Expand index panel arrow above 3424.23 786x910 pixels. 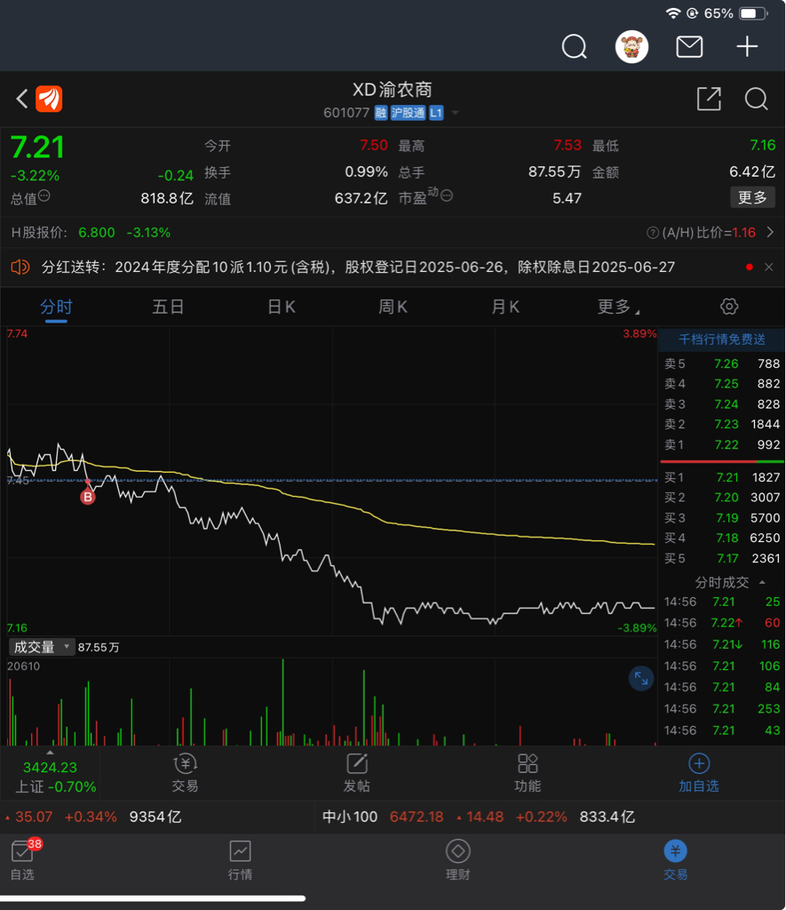coord(50,753)
